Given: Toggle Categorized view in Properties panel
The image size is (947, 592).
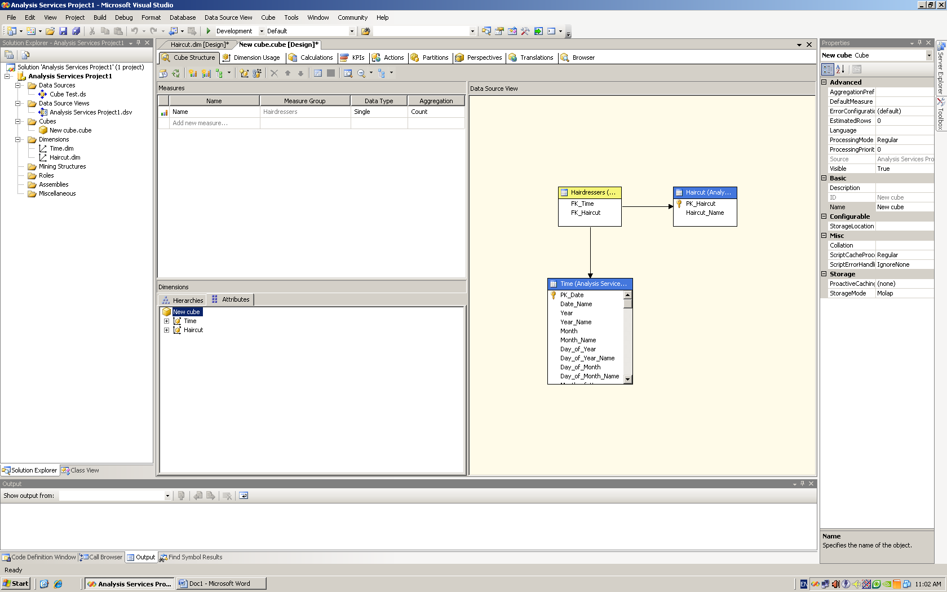Looking at the screenshot, I should [x=827, y=69].
